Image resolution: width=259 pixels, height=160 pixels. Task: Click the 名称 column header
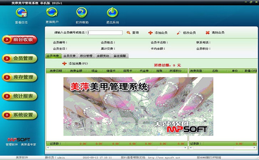pyautogui.click(x=215, y=71)
